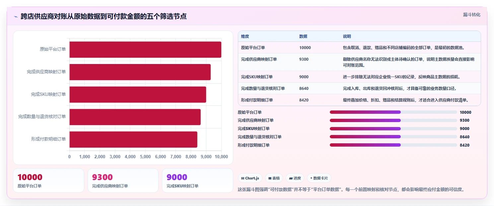Click the description starting 包含取消、退款

(x=404, y=48)
